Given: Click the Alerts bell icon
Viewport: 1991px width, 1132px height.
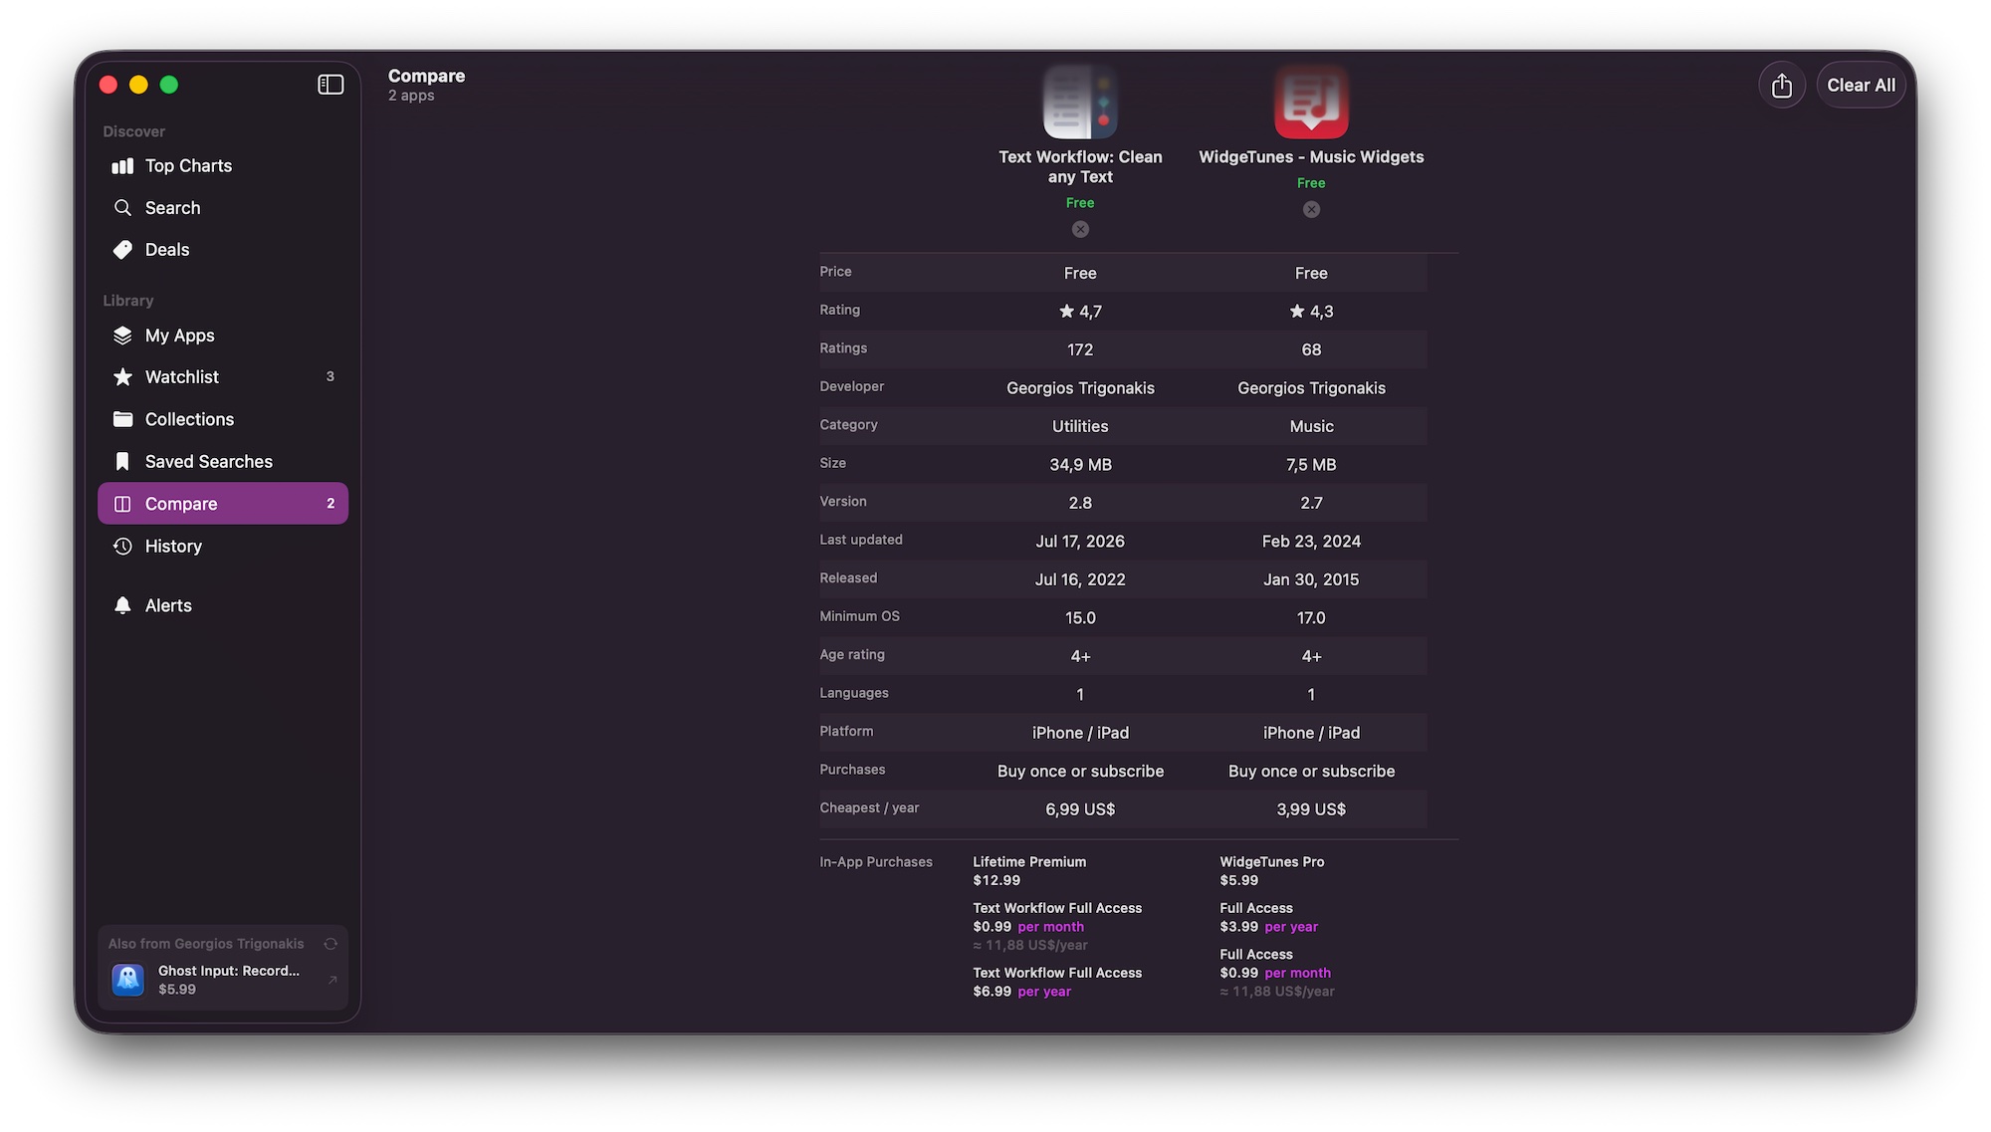Looking at the screenshot, I should [122, 605].
